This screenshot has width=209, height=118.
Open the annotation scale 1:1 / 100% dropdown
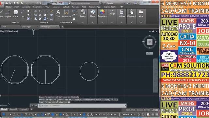click(100, 114)
